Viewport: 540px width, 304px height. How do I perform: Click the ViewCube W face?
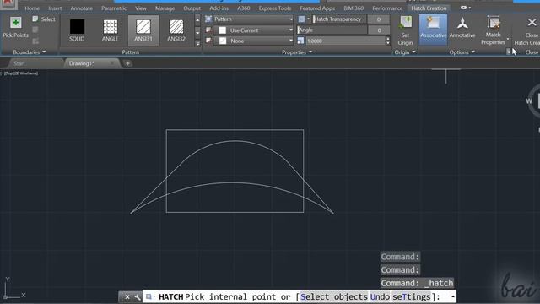pos(529,101)
